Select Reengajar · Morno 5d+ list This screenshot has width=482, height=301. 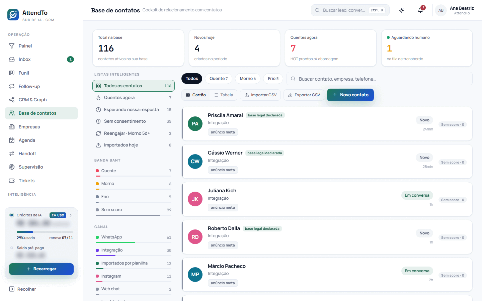[x=134, y=133]
